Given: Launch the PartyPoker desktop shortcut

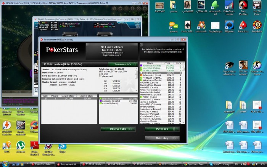Looking at the screenshot, I should [257, 27].
